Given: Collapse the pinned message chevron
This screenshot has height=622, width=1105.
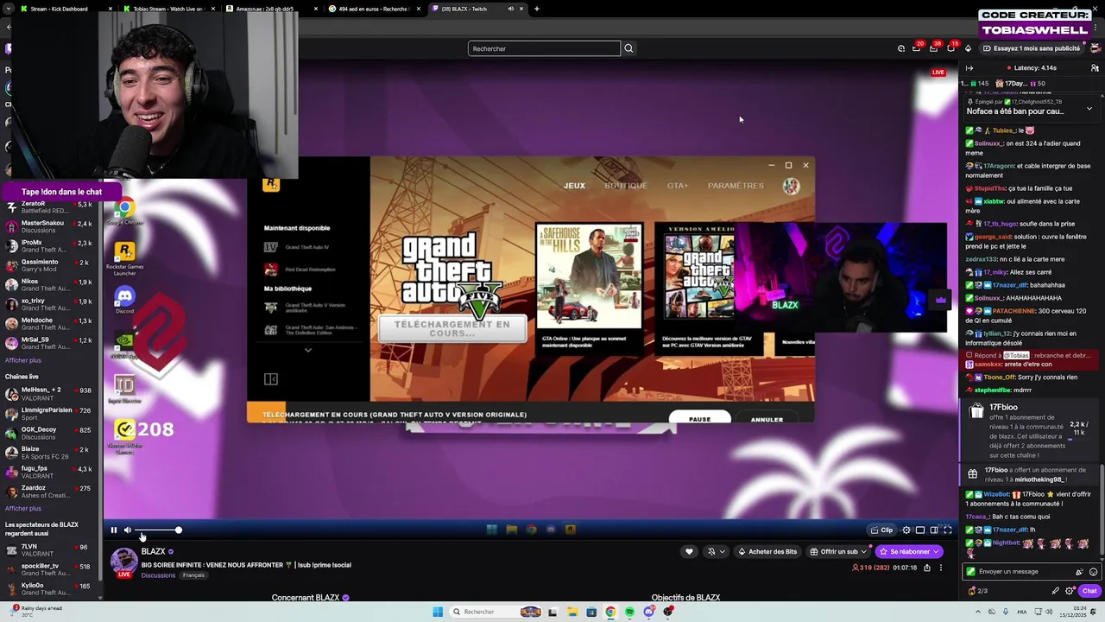Looking at the screenshot, I should click(1089, 108).
